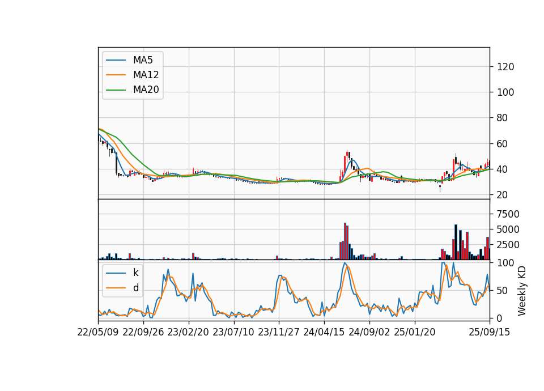
Task: Click the 40 price axis label
Action: (x=503, y=169)
